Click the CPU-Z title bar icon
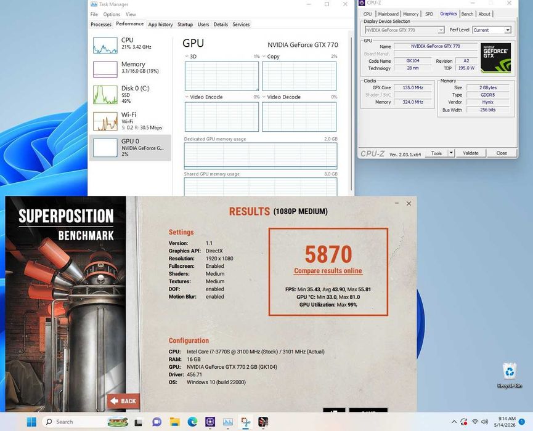This screenshot has height=431, width=533. pyautogui.click(x=362, y=3)
